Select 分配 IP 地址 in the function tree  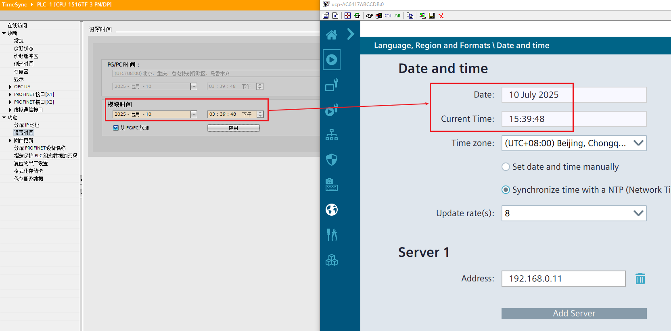pos(27,125)
